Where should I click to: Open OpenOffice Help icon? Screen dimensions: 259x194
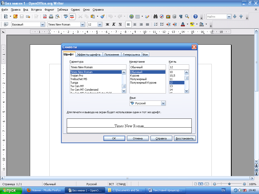[x=196, y=16]
